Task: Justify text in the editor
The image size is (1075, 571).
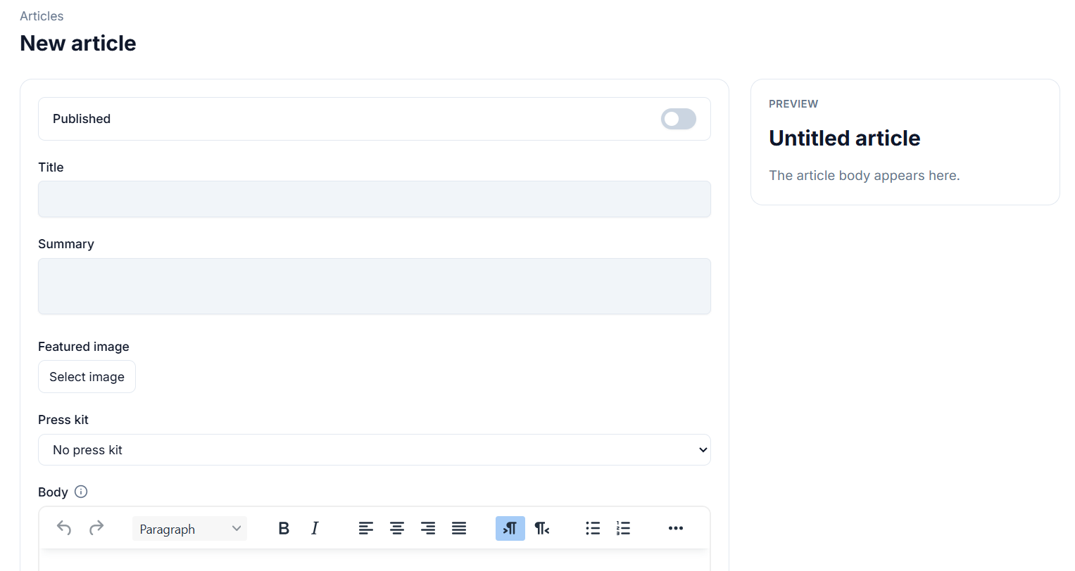Action: pos(459,528)
